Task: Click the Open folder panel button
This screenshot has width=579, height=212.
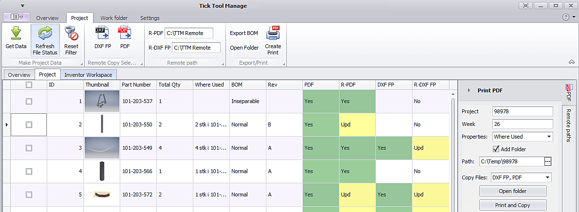Action: [513, 191]
